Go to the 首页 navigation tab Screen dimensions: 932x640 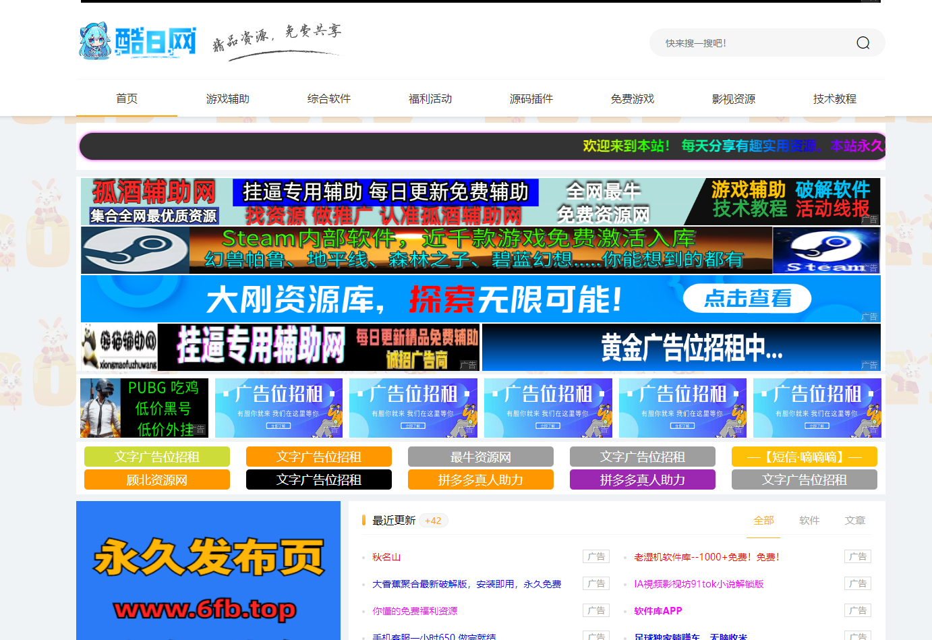coord(127,98)
